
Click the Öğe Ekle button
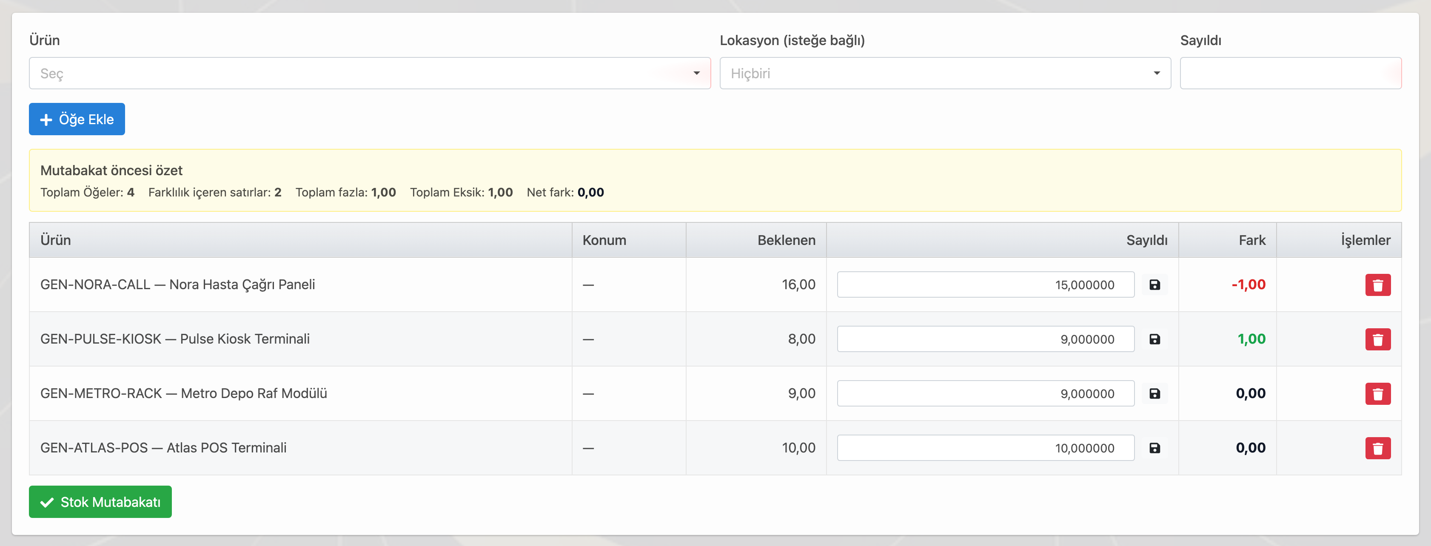77,119
